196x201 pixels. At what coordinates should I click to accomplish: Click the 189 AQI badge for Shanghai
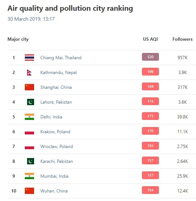[x=150, y=86]
